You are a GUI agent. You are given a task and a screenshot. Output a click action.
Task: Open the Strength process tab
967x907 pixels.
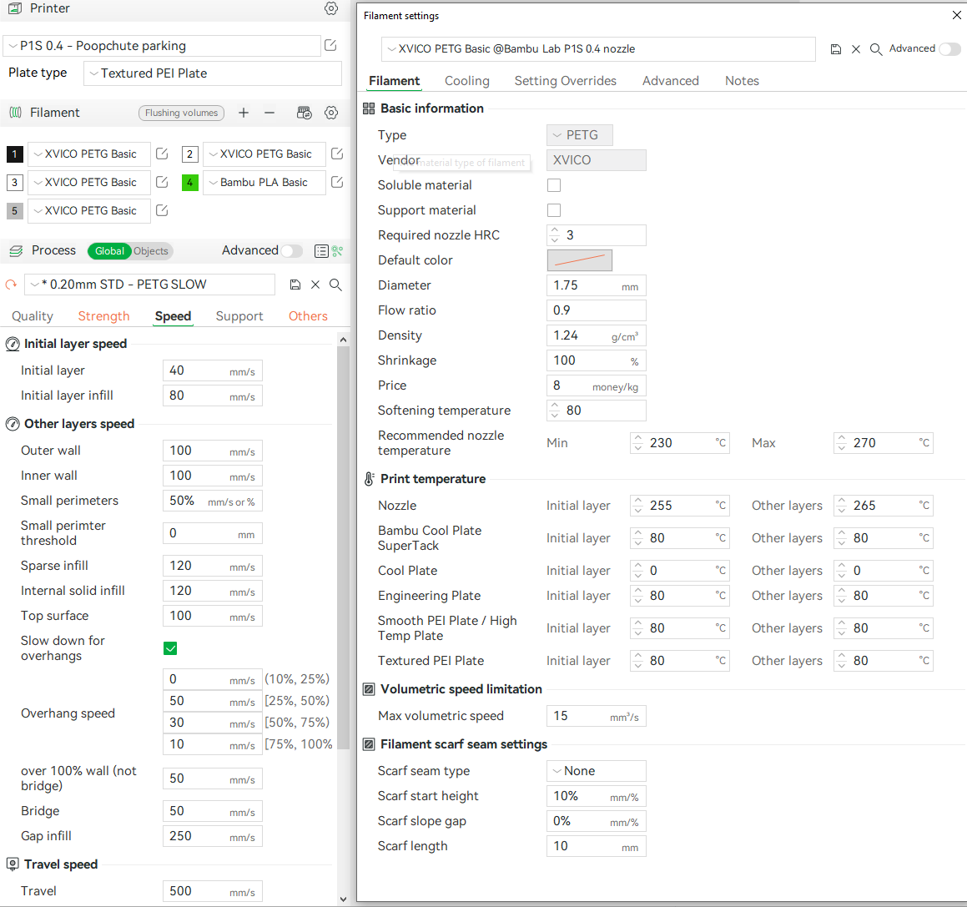pyautogui.click(x=103, y=316)
